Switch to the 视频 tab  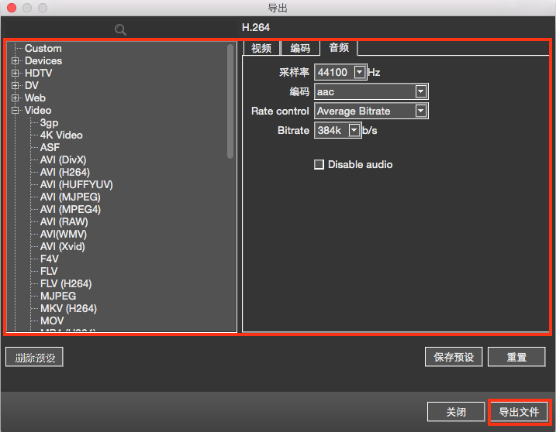pyautogui.click(x=261, y=48)
